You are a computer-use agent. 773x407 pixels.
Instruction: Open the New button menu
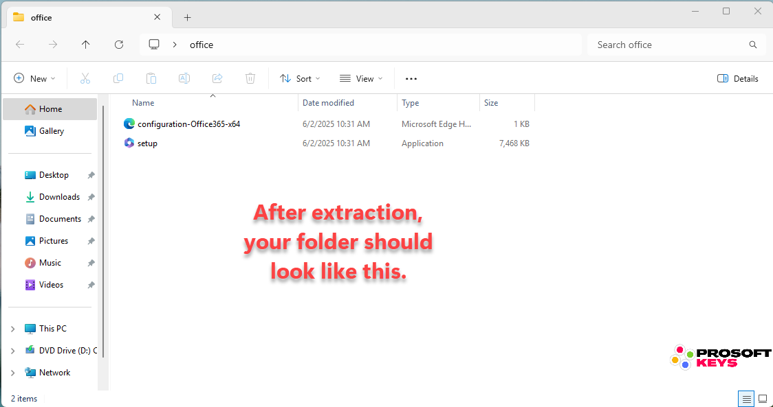(34, 78)
